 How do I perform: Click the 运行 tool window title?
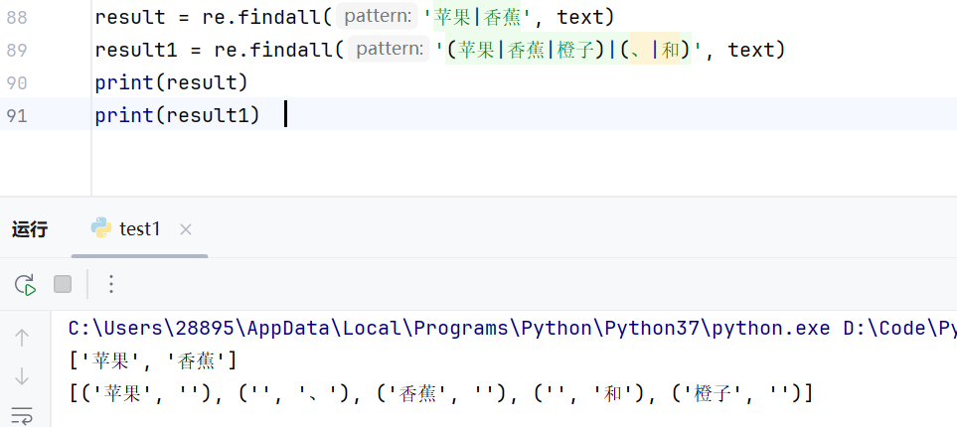(x=30, y=230)
